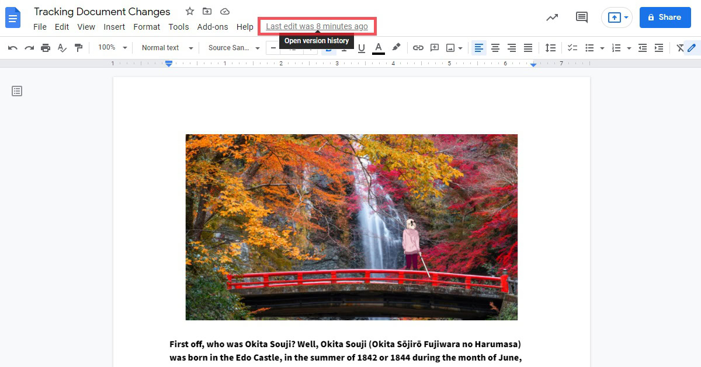Set right text alignment

(x=512, y=48)
